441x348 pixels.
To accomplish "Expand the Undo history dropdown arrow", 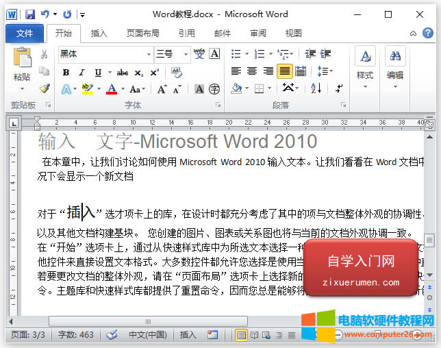I will [x=55, y=14].
